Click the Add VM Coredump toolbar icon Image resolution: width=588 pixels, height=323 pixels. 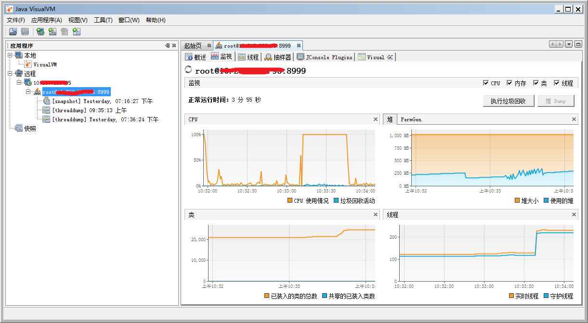(x=65, y=32)
